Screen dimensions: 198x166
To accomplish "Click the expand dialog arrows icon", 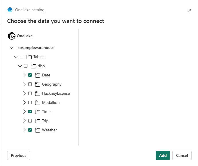I will point(189,10).
